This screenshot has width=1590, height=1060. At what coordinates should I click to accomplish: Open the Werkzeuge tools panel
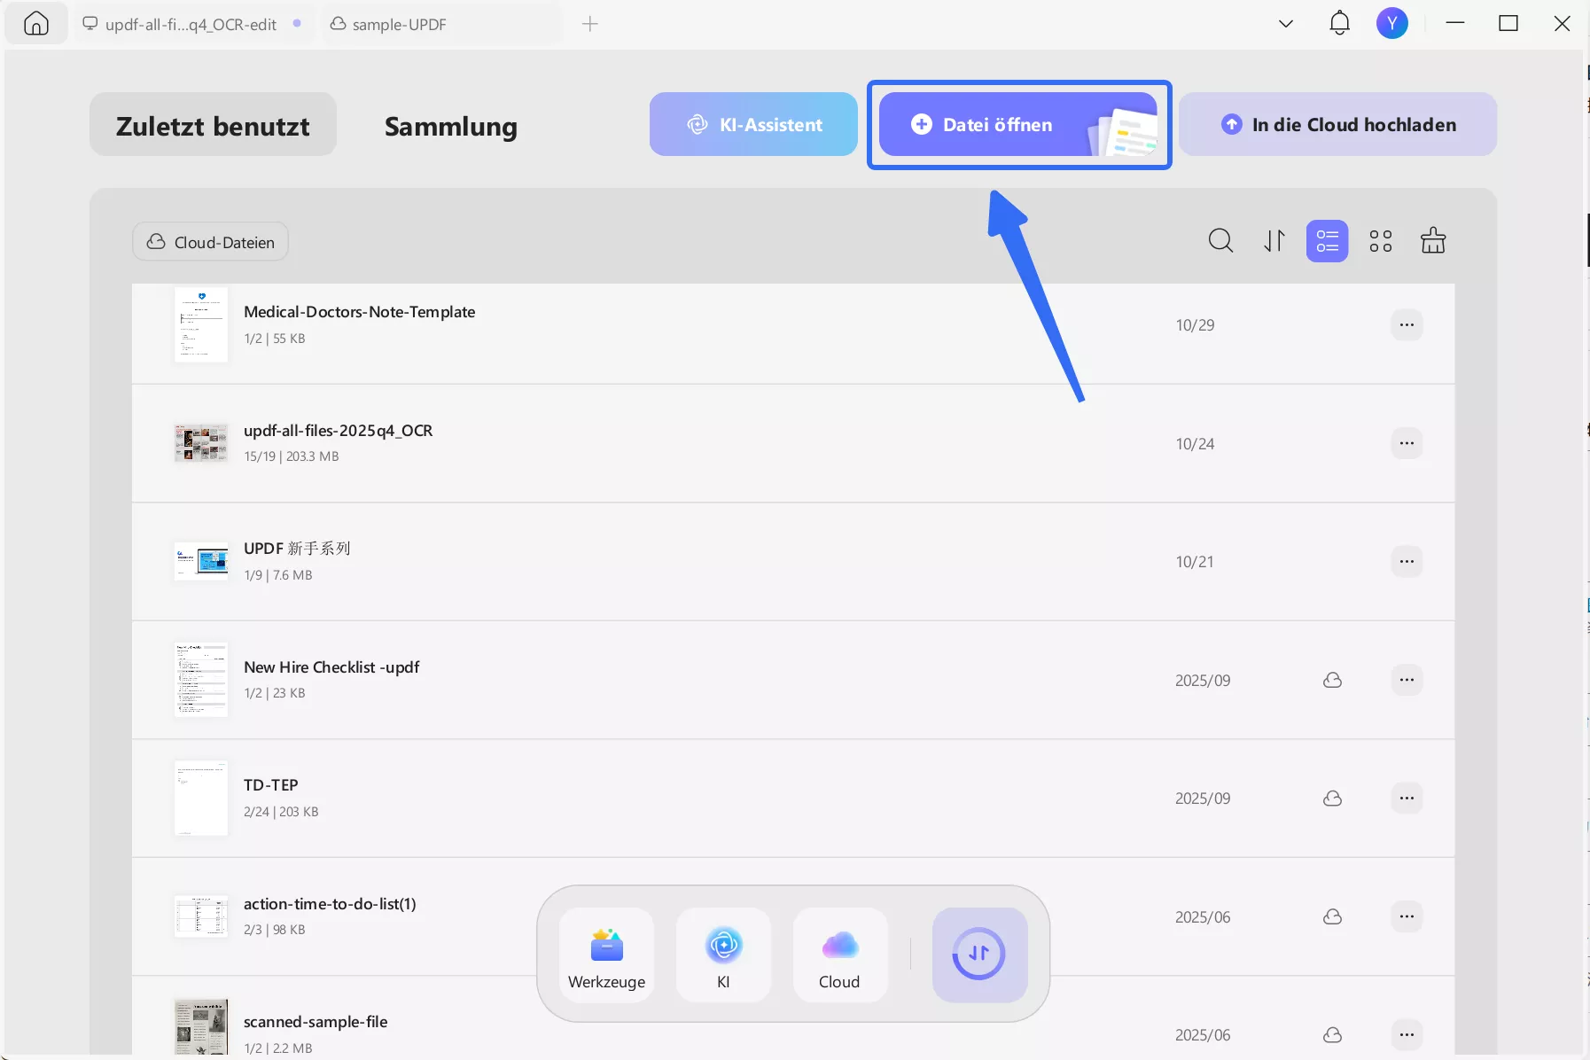click(x=607, y=955)
